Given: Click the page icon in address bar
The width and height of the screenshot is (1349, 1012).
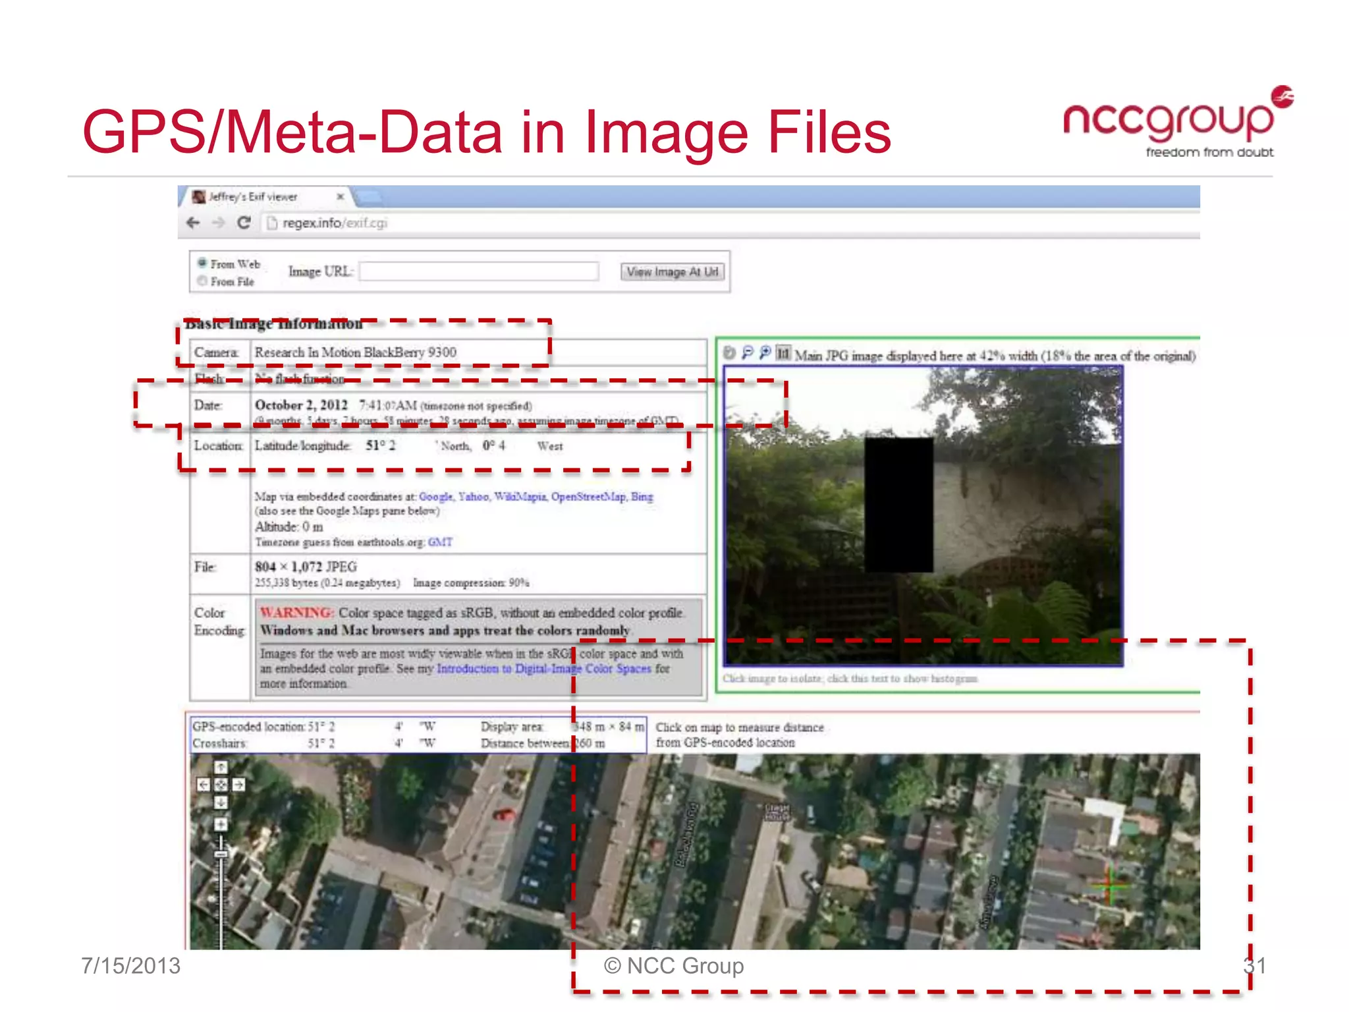Looking at the screenshot, I should 271,223.
